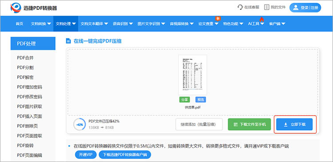Select PDF合并 in sidebar
This screenshot has width=333, height=162.
point(25,58)
